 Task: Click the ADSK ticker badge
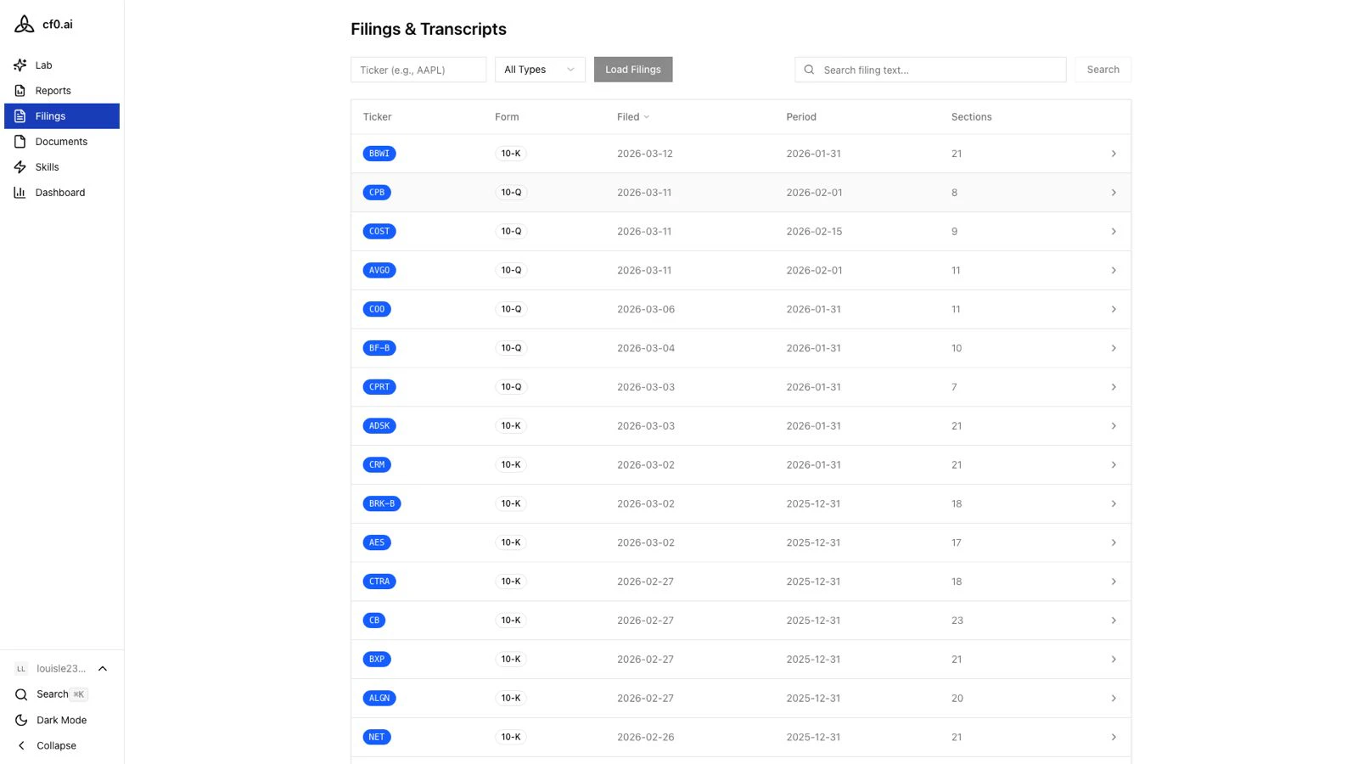(379, 426)
